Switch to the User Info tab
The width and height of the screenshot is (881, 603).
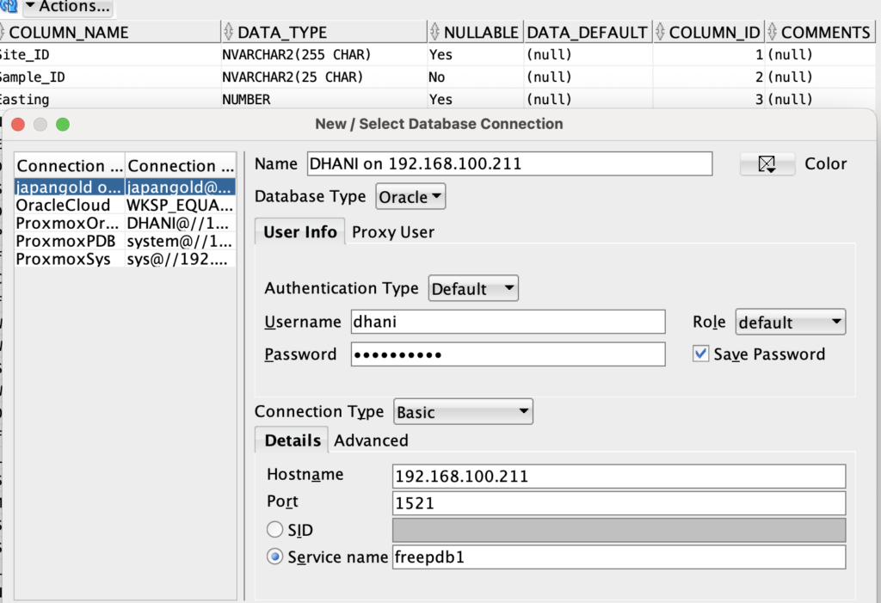point(300,231)
